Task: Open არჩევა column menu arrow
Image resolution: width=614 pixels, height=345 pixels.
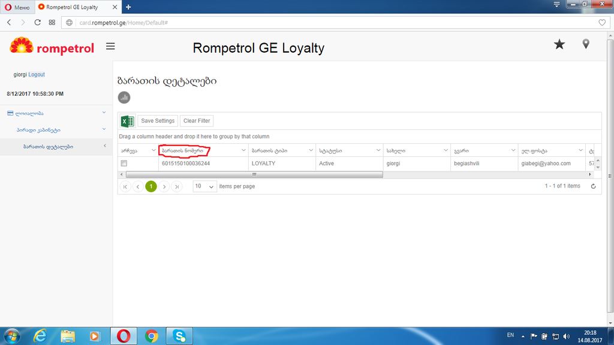Action: [x=153, y=150]
